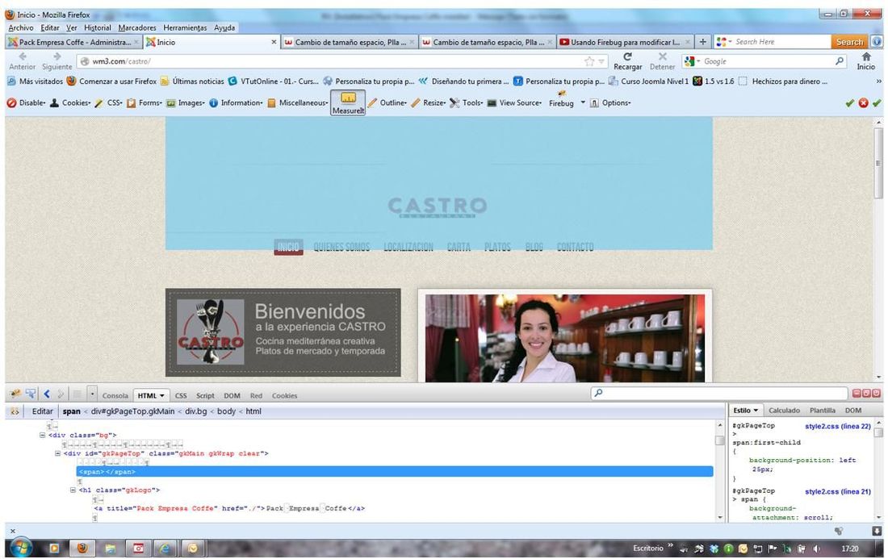Click the Firebug inspect element icon
The height and width of the screenshot is (559, 888).
click(x=31, y=394)
